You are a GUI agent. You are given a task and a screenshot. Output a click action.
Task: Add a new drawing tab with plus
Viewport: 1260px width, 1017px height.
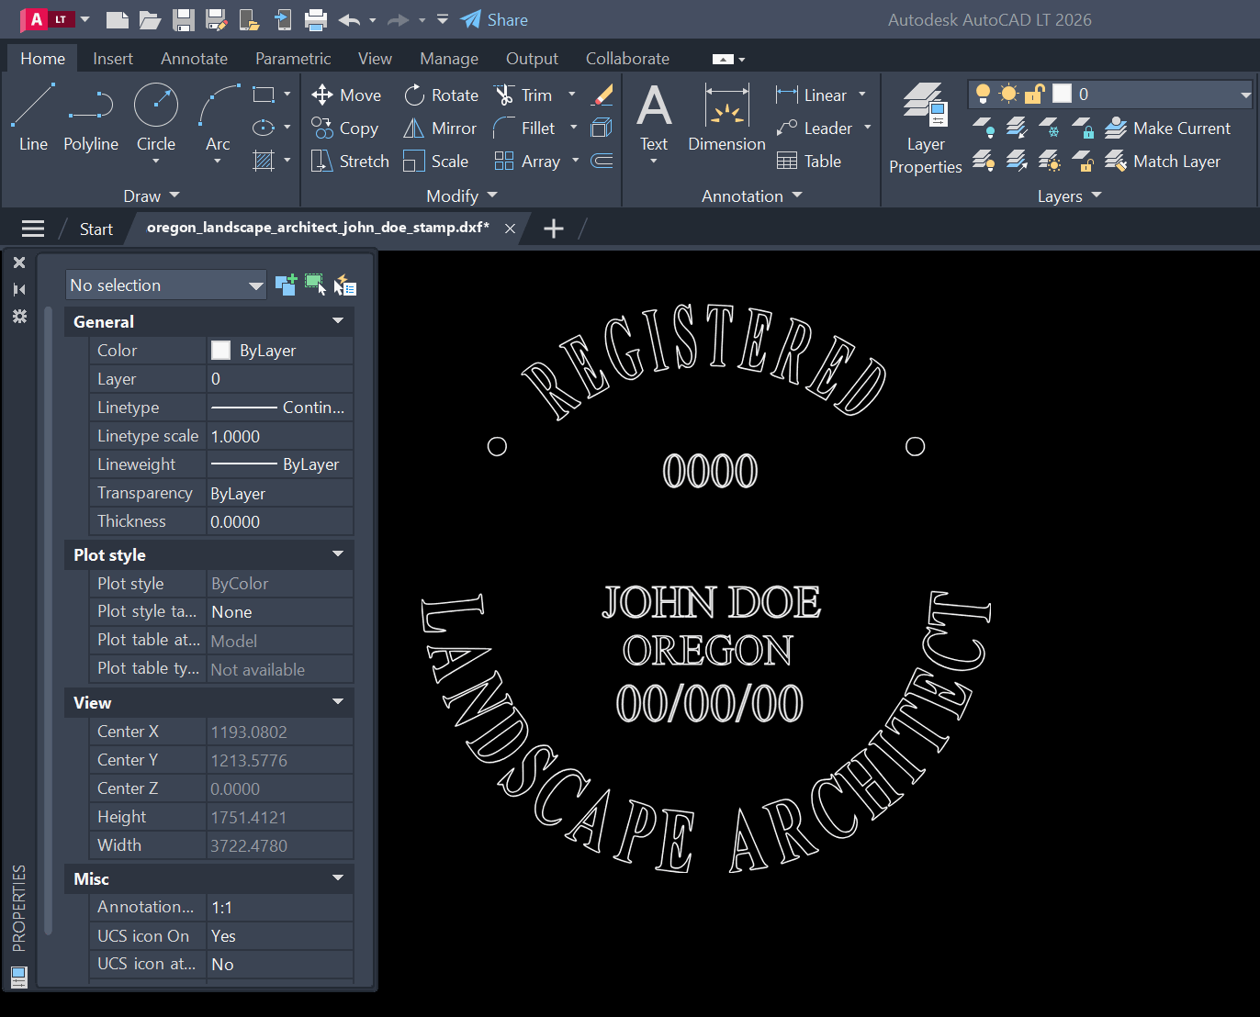(554, 229)
